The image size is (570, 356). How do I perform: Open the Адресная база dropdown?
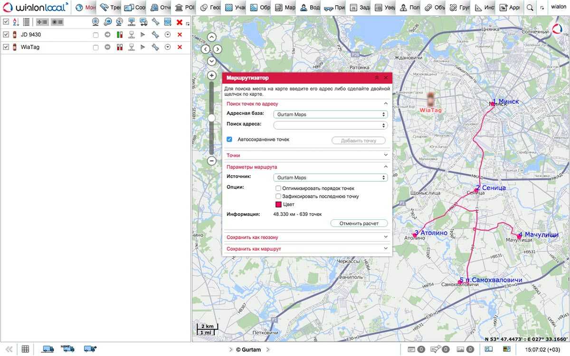[331, 114]
